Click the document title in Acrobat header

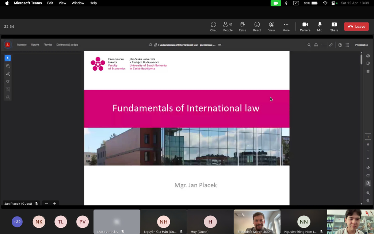[x=187, y=45]
